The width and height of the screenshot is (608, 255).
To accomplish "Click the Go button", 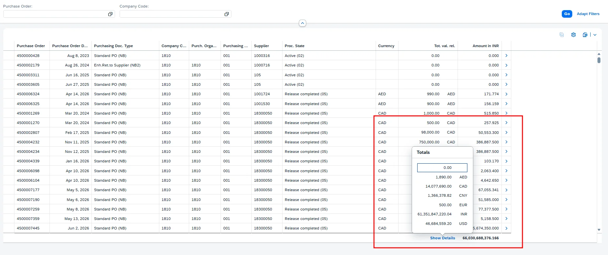I will [x=567, y=14].
